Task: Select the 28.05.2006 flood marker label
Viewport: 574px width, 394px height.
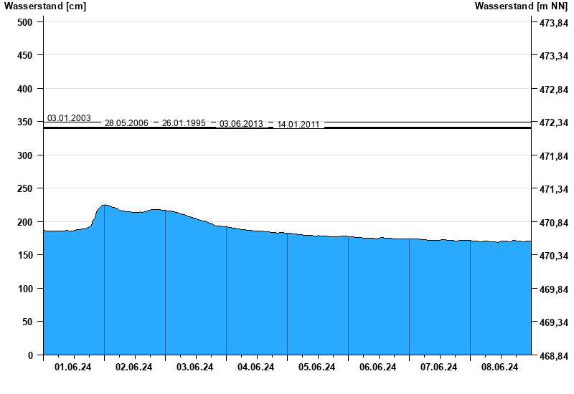Action: 126,123
